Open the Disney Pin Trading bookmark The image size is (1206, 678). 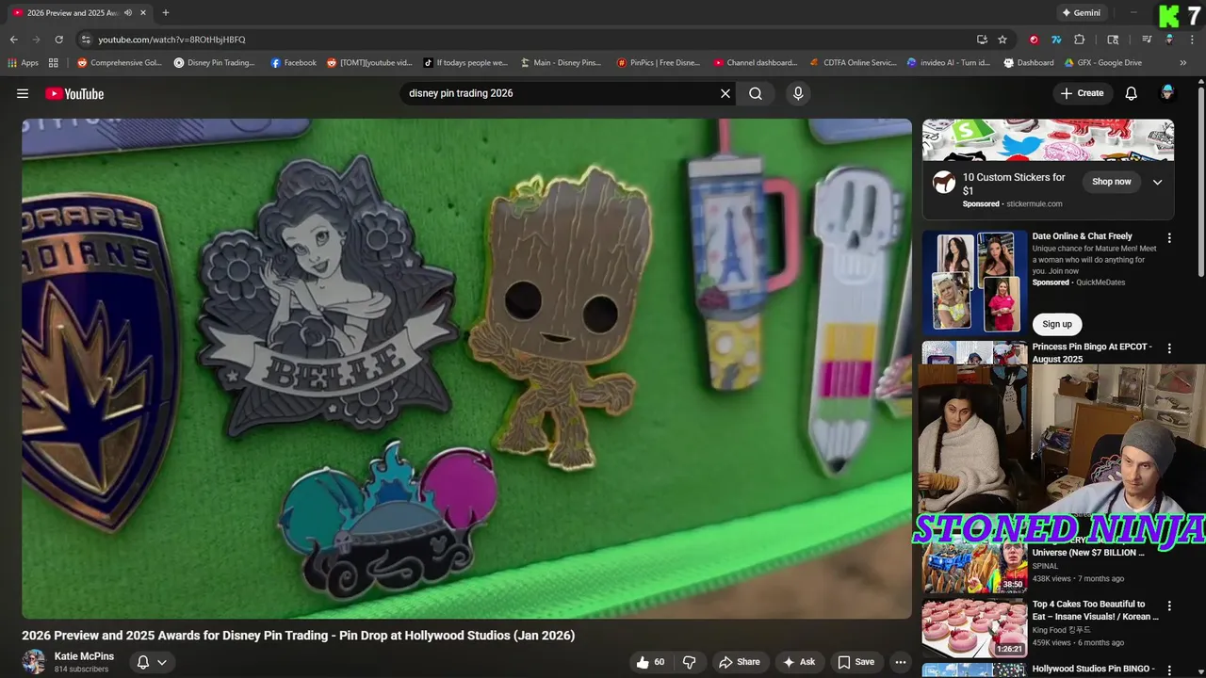(215, 62)
